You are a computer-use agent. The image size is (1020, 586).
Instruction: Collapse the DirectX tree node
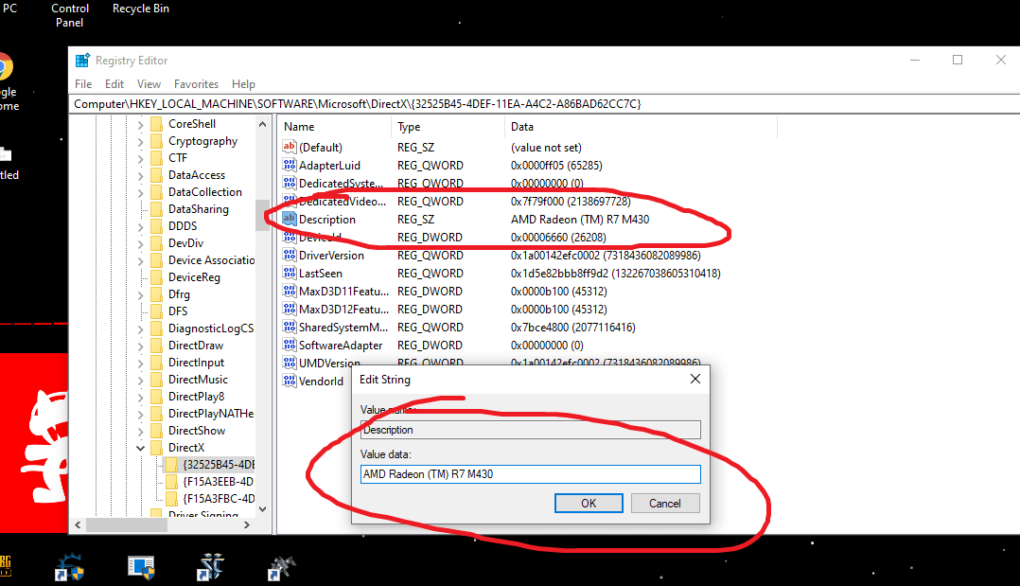(x=140, y=448)
